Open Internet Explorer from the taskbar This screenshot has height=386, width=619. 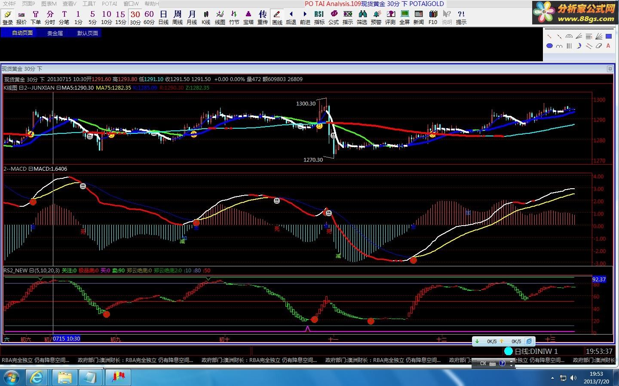click(37, 377)
